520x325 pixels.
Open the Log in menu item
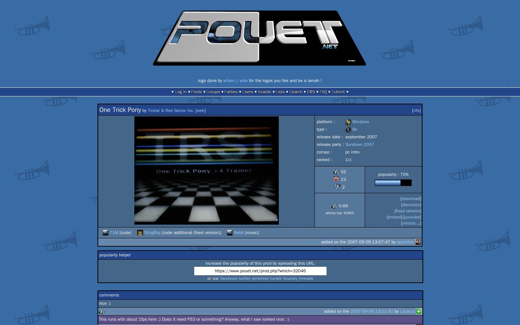click(181, 92)
